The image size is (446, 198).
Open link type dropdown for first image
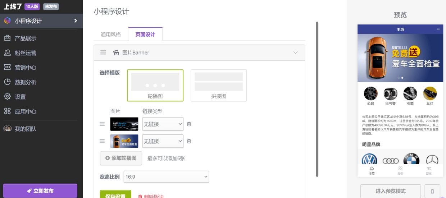click(x=163, y=124)
